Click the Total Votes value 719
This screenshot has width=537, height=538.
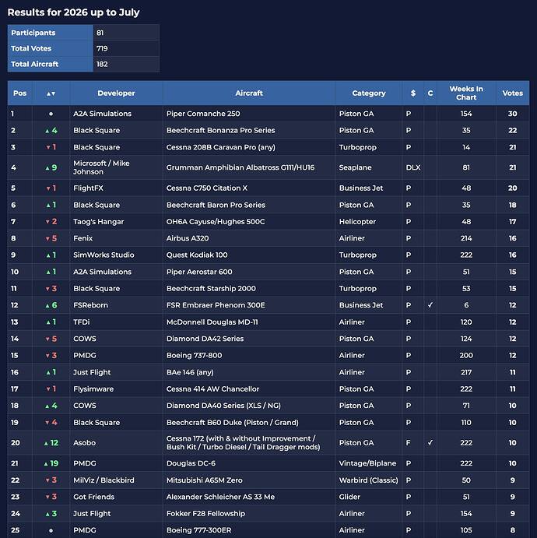coord(102,48)
